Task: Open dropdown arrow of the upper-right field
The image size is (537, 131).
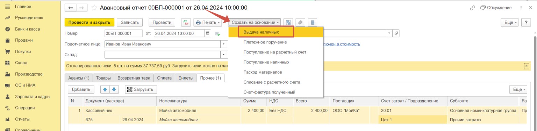Action: point(389,33)
